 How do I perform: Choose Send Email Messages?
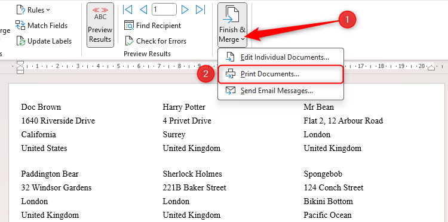click(x=281, y=91)
